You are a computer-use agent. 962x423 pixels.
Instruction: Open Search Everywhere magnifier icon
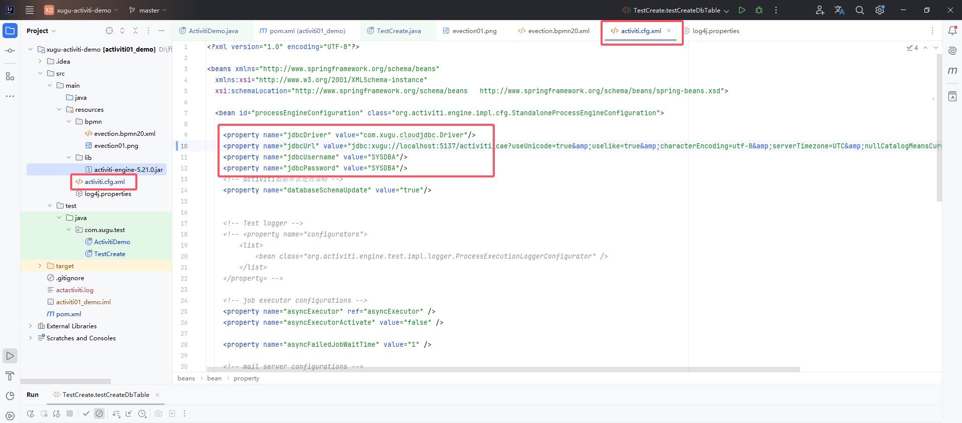(860, 10)
